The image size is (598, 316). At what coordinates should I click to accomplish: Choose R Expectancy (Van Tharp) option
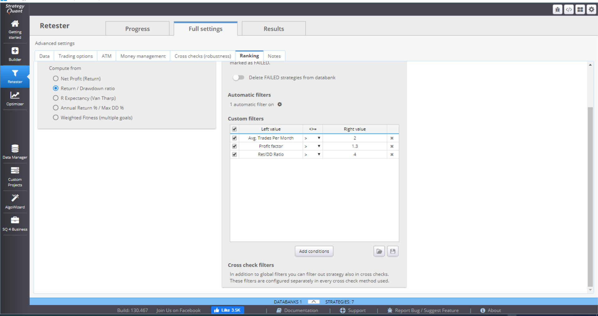pos(56,98)
